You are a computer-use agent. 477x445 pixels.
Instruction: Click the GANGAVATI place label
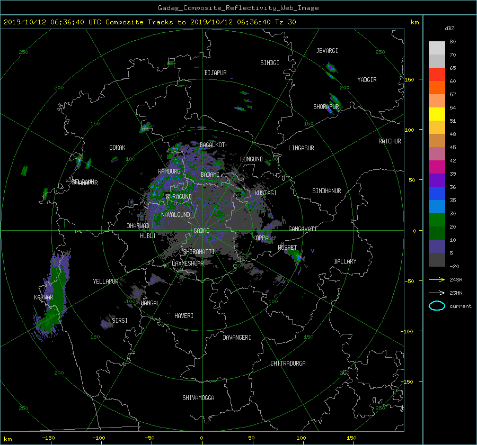303,229
